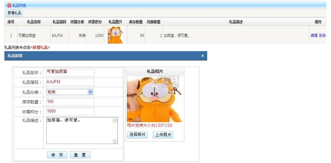Click the 上传图片 button

tap(163, 135)
